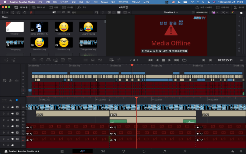This screenshot has height=154, width=246.
Task: Open the Media page icon
Action: pyautogui.click(x=62, y=151)
